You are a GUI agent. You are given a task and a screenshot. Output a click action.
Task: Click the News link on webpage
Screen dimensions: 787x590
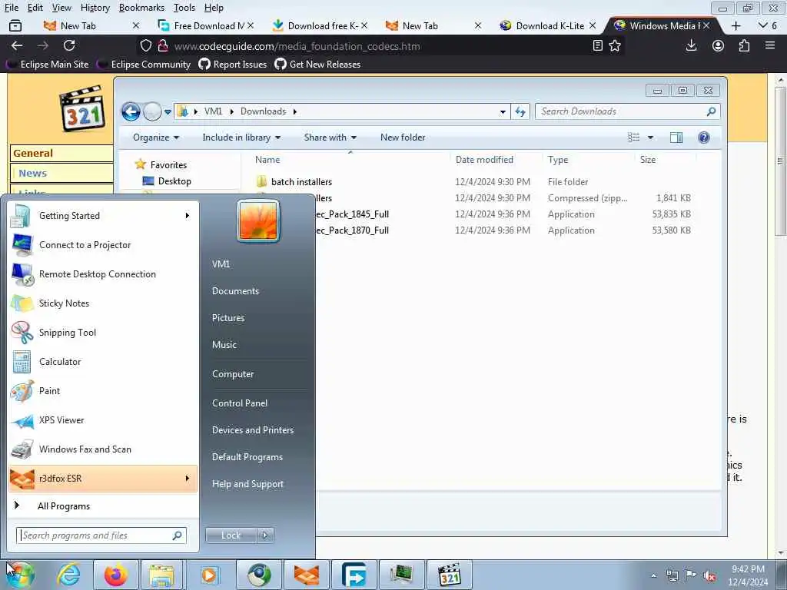[x=32, y=173]
